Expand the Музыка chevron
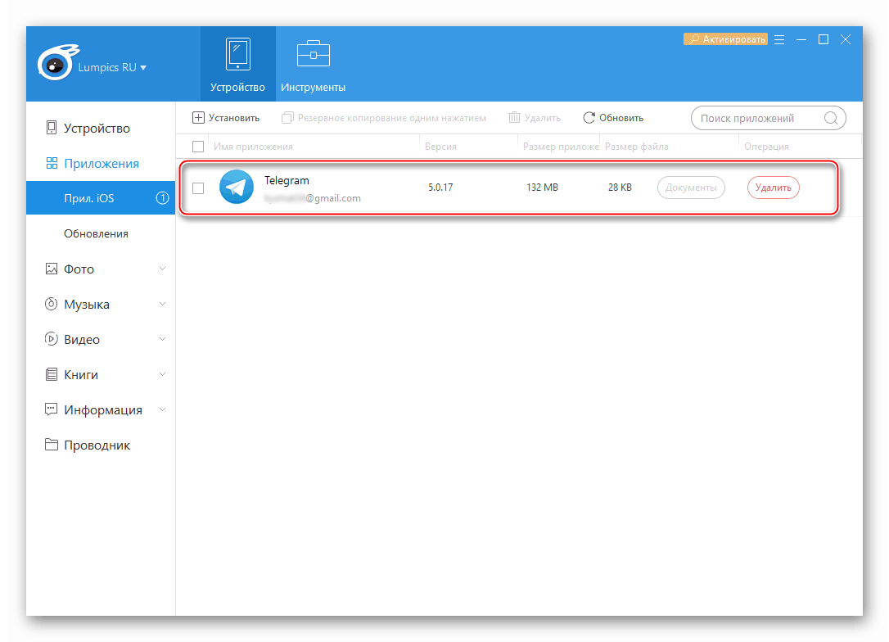This screenshot has width=889, height=642. (x=163, y=304)
